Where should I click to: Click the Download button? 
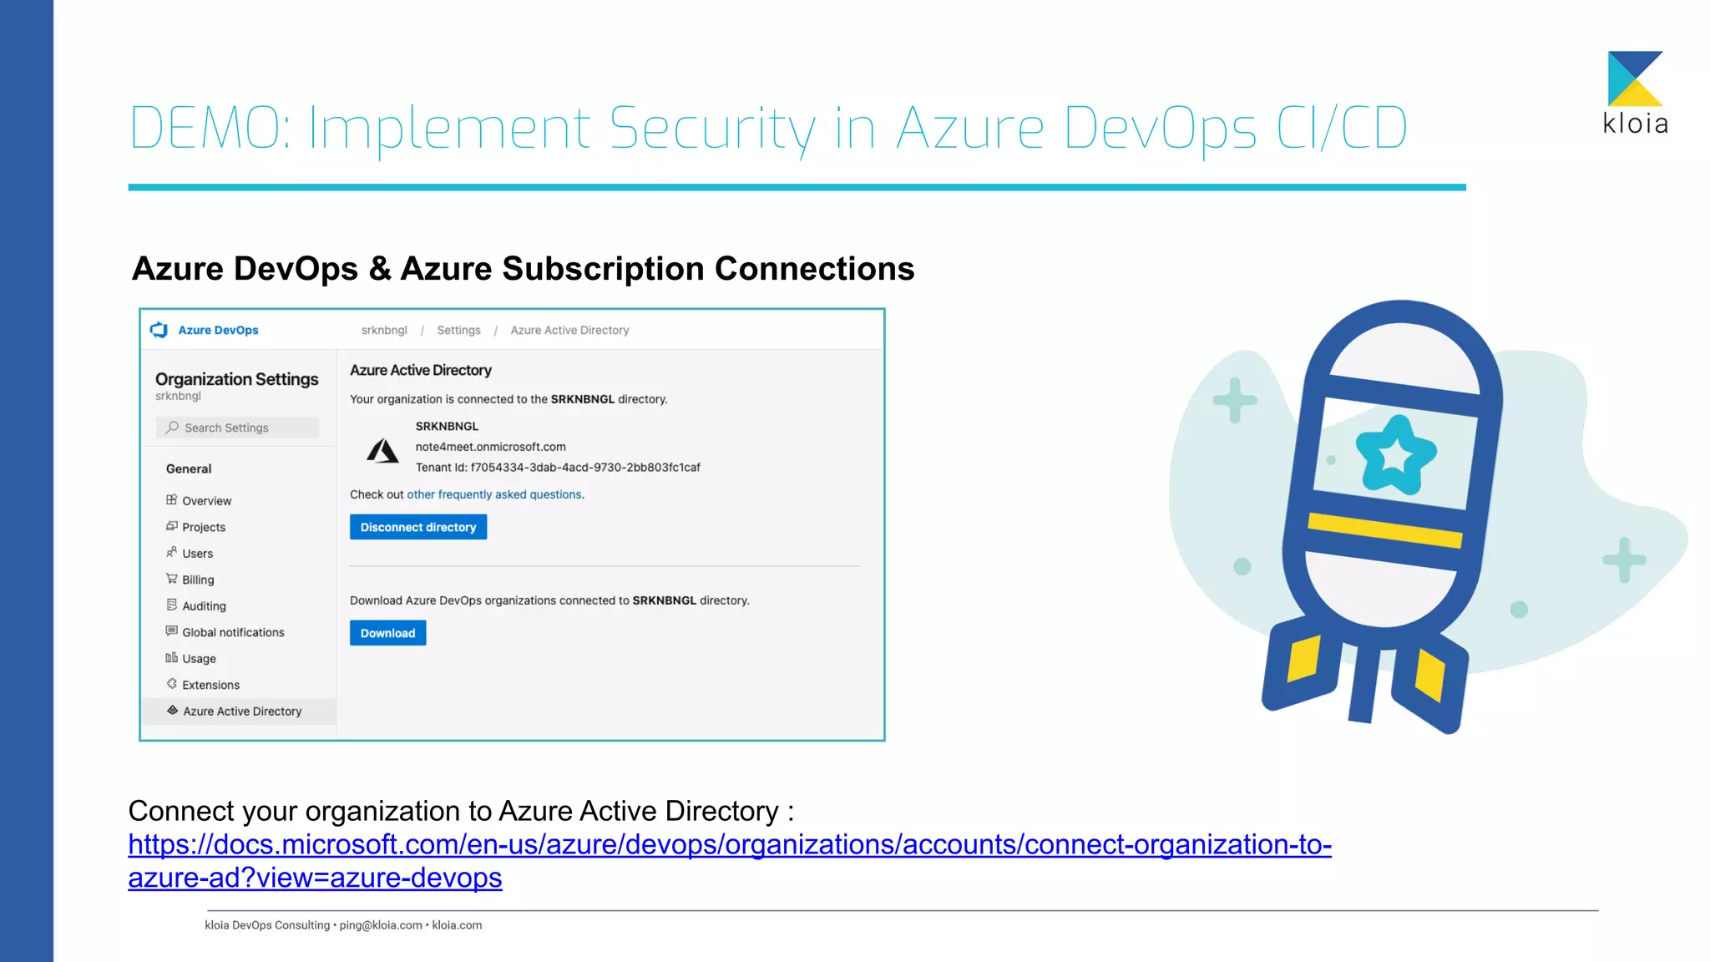coord(387,633)
